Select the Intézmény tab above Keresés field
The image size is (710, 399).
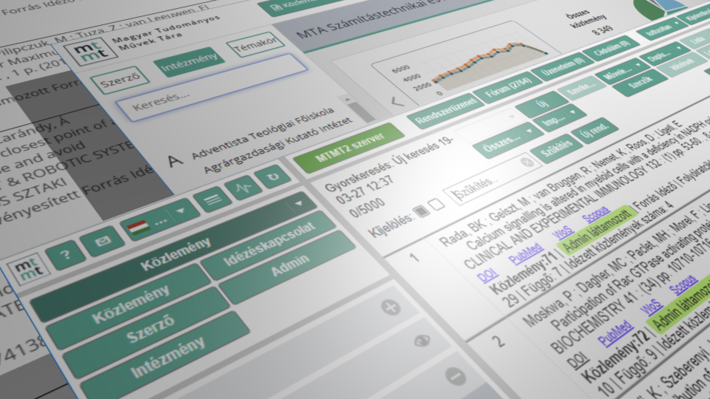tap(189, 62)
